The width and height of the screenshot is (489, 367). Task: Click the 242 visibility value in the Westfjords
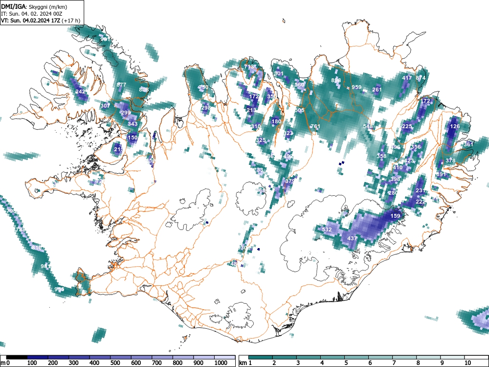(80, 92)
